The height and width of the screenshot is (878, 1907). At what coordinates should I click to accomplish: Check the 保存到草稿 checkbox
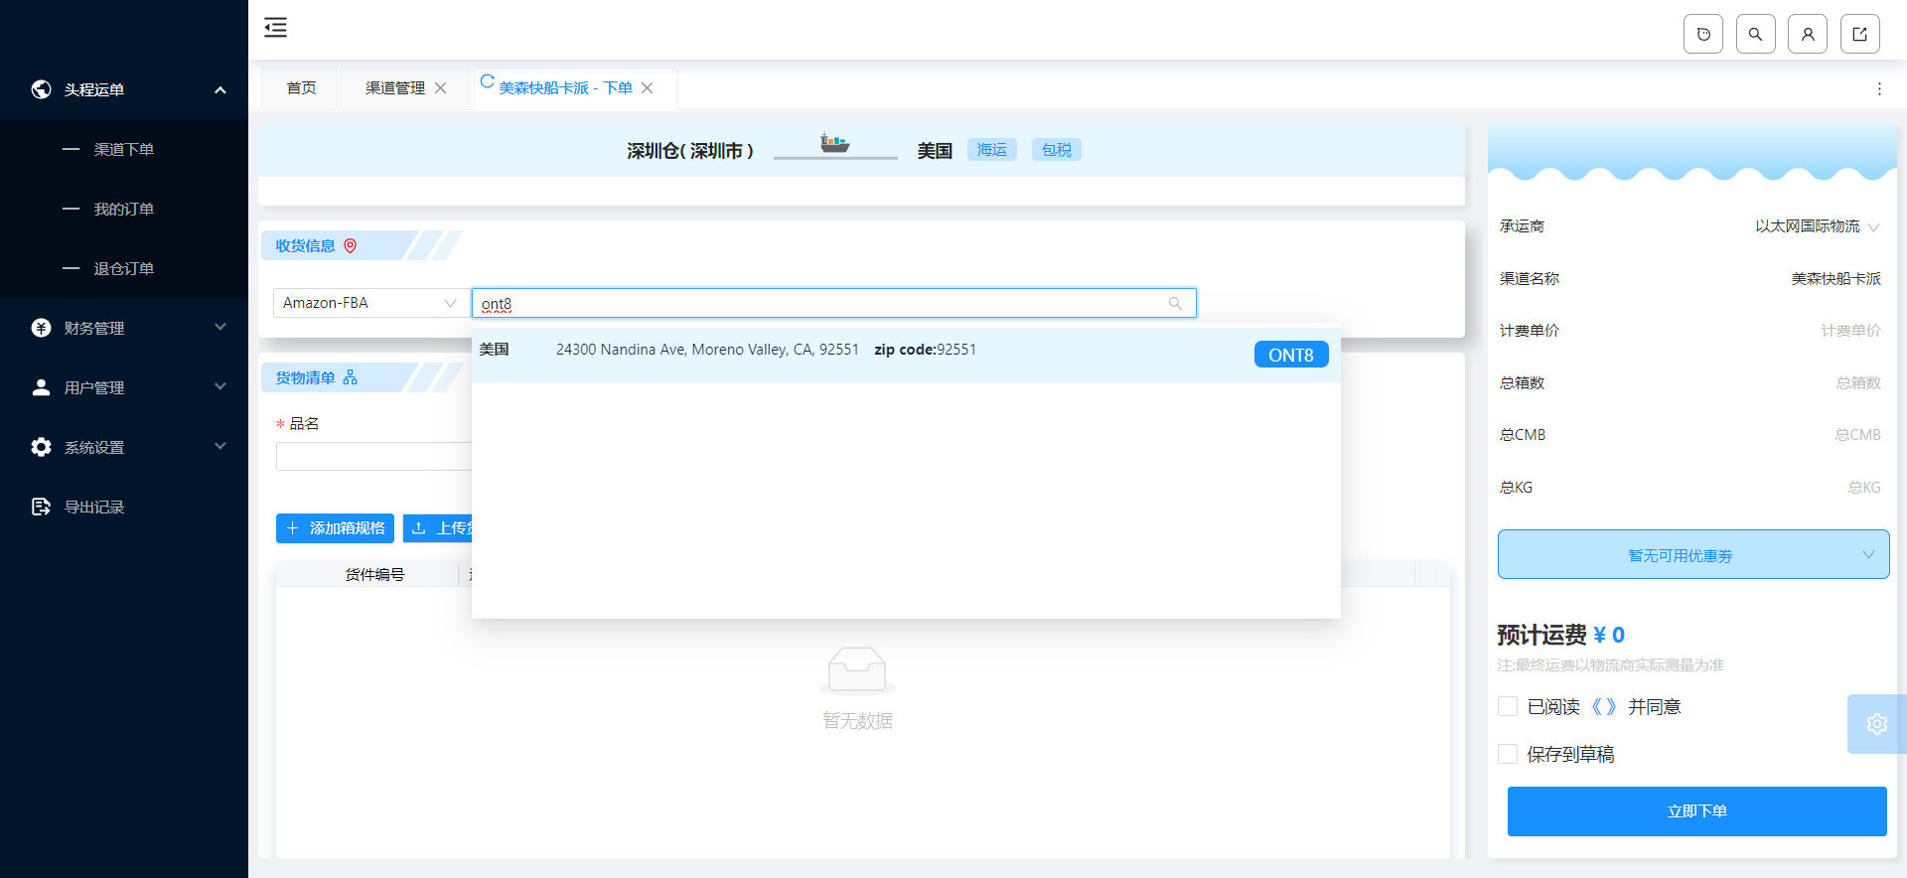coord(1508,754)
